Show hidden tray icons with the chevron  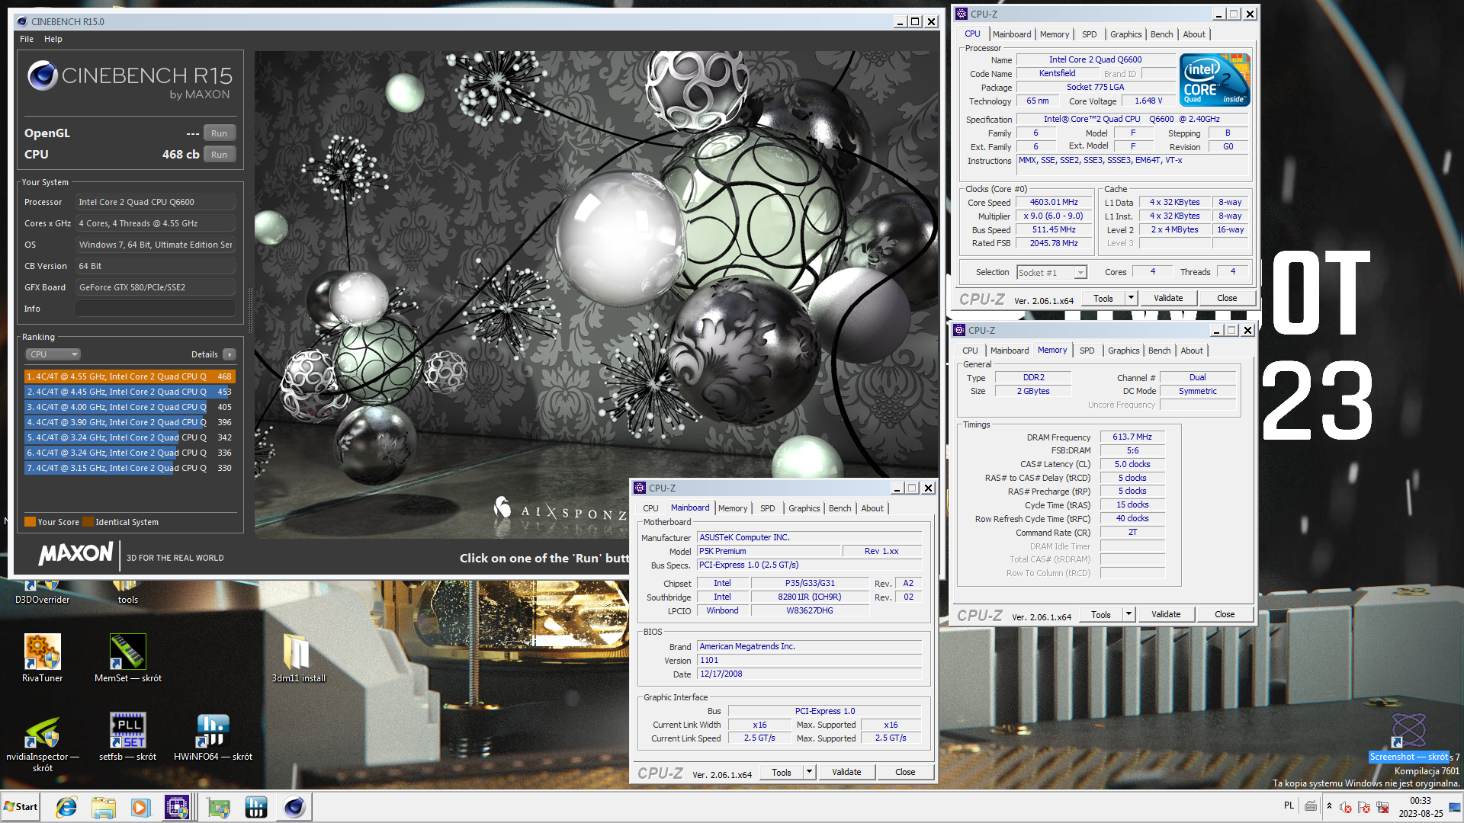click(1329, 806)
